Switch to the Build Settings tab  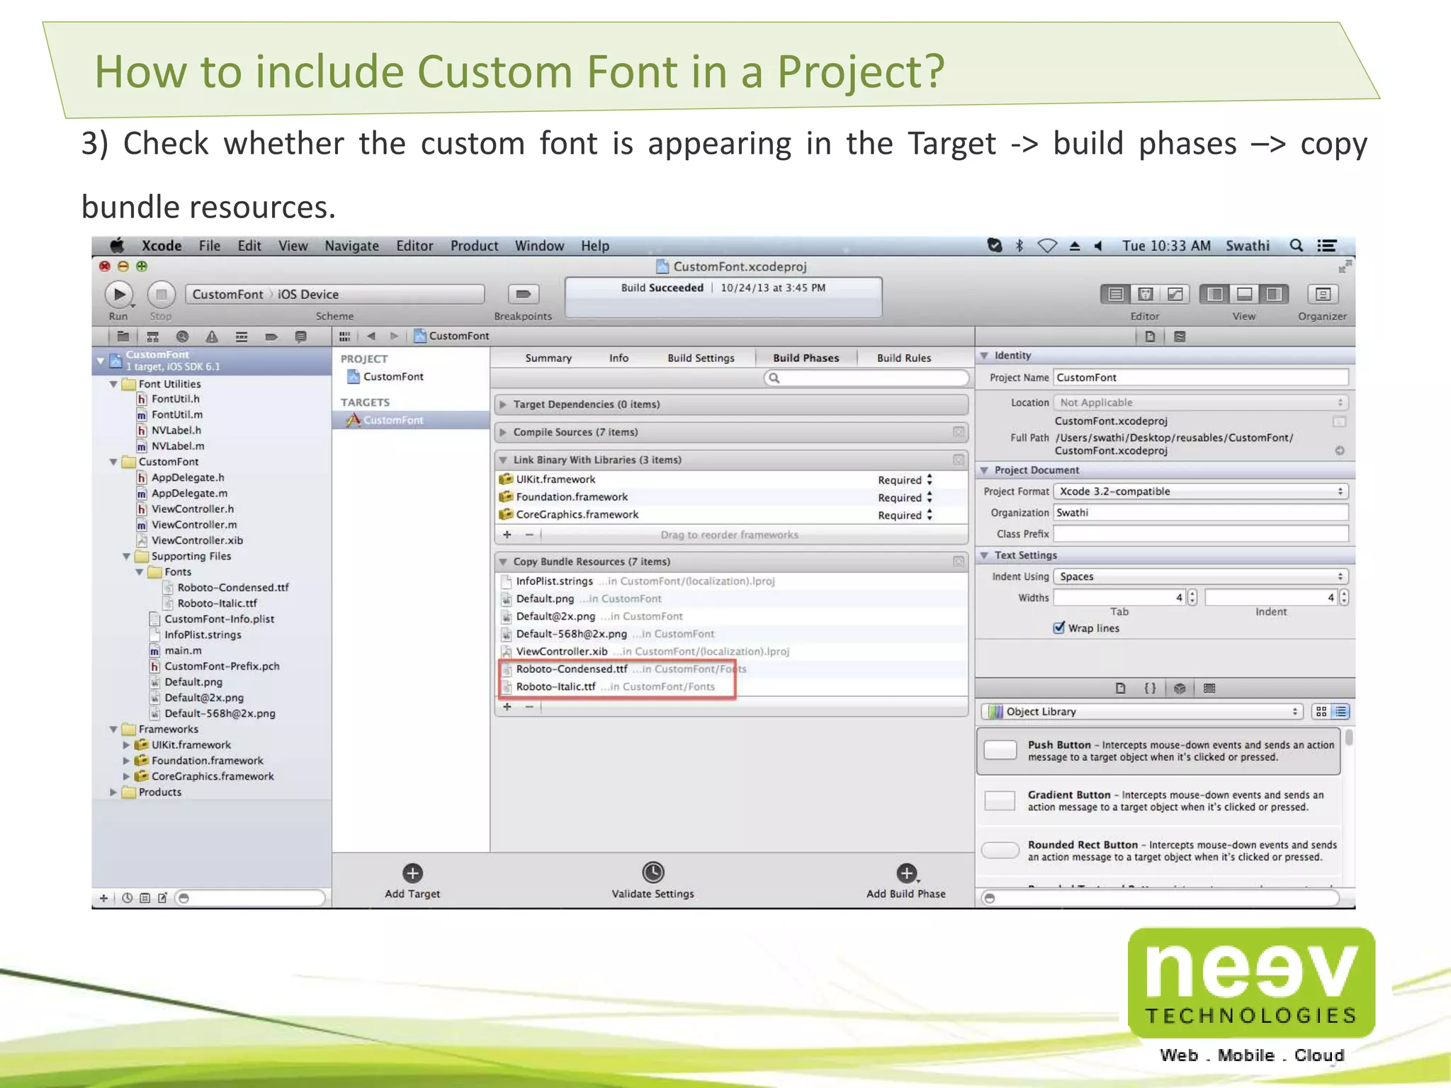(700, 358)
